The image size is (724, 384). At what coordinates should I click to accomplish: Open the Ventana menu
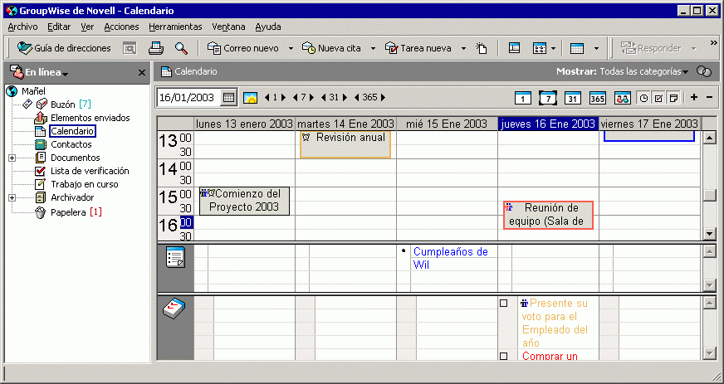point(228,27)
